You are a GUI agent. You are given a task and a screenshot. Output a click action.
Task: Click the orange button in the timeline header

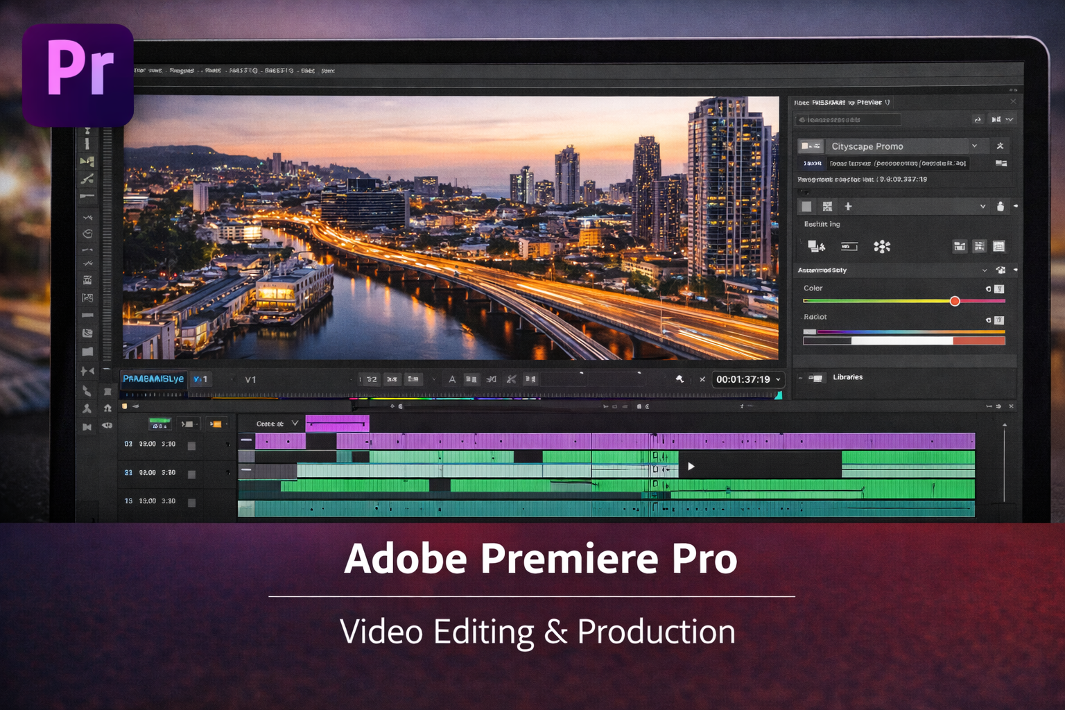pos(216,424)
